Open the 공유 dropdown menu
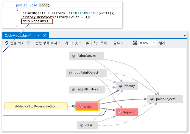The image size is (190, 134). tap(118, 43)
